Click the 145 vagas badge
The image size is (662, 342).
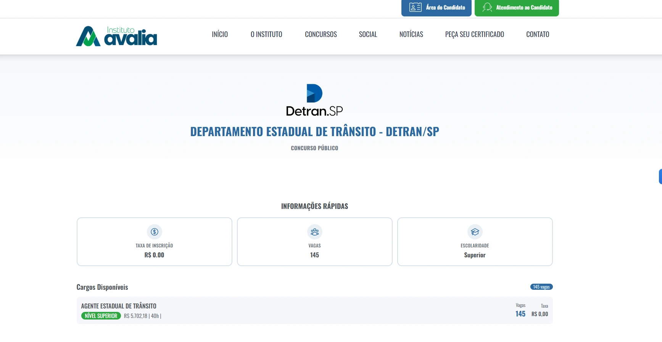[541, 287]
